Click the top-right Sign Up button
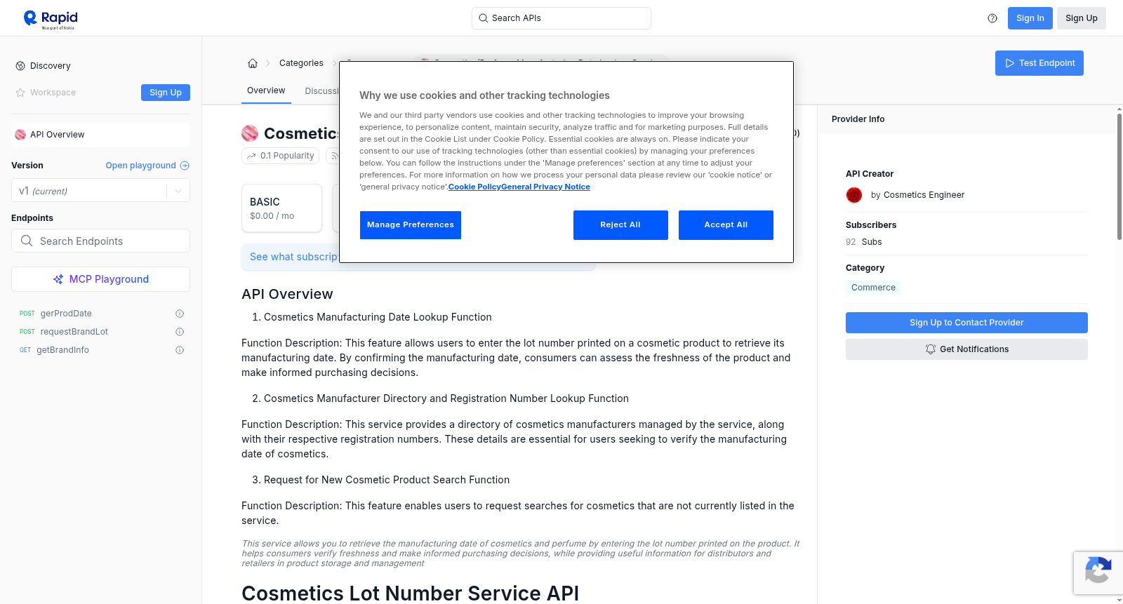This screenshot has height=604, width=1123. pos(1081,18)
